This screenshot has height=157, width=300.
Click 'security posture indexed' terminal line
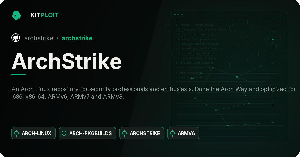pos(197,58)
